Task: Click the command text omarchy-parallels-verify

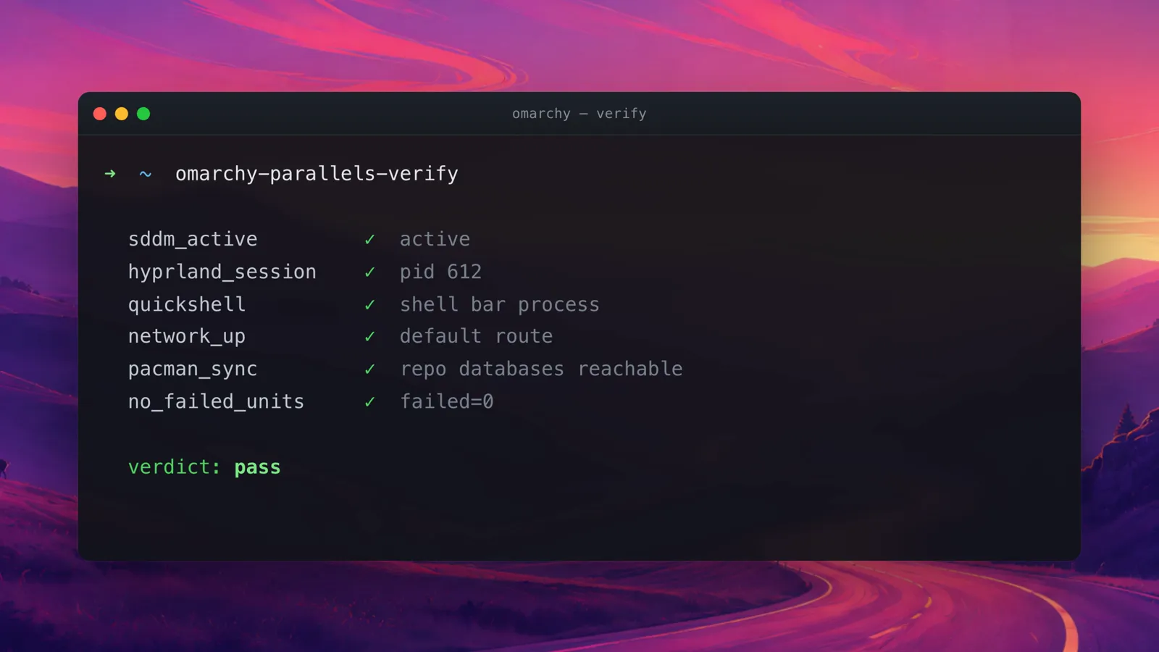Action: (x=317, y=174)
